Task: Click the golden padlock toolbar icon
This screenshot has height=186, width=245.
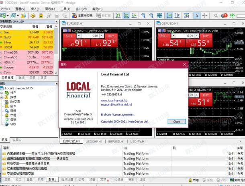Action: [x=41, y=15]
